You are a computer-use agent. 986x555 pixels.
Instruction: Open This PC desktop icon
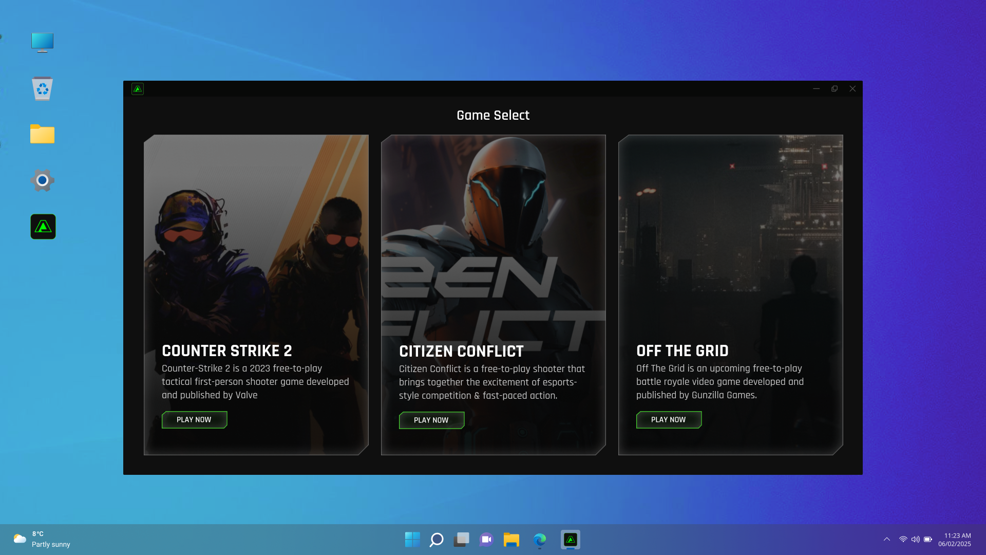point(42,43)
